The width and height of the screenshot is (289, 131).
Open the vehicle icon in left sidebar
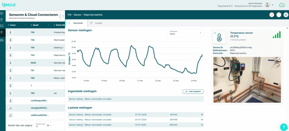point(2,40)
